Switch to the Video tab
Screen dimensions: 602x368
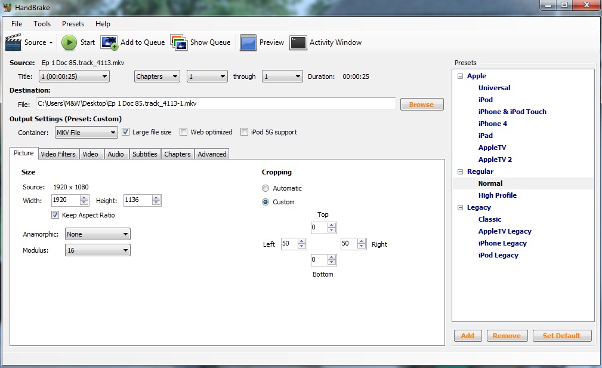pos(90,154)
